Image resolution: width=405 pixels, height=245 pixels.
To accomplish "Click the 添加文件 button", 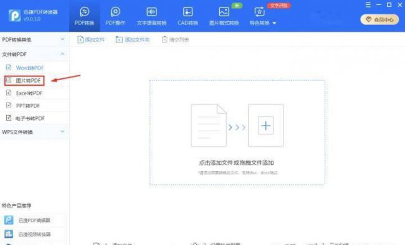I will (91, 40).
